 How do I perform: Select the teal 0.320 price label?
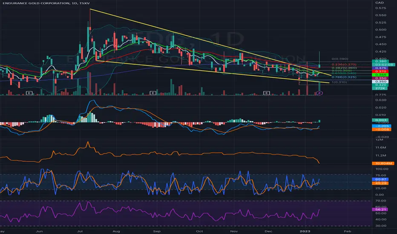pyautogui.click(x=380, y=85)
